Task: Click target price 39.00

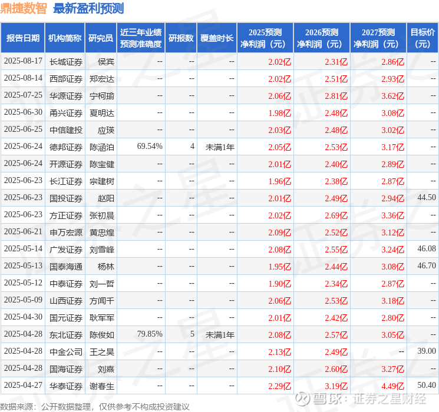Action: [x=427, y=351]
